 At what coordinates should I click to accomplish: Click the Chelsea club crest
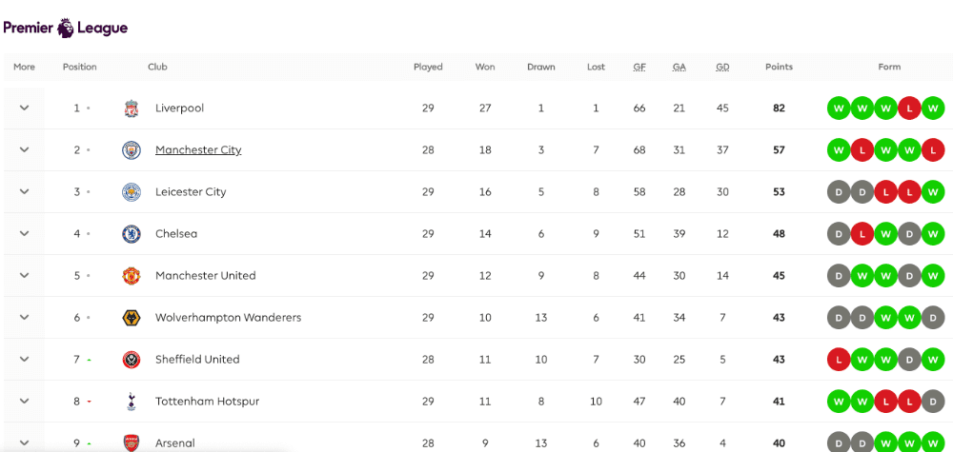tap(132, 233)
